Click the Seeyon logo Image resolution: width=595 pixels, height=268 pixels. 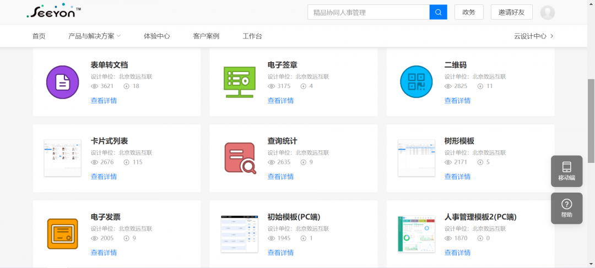tap(53, 12)
